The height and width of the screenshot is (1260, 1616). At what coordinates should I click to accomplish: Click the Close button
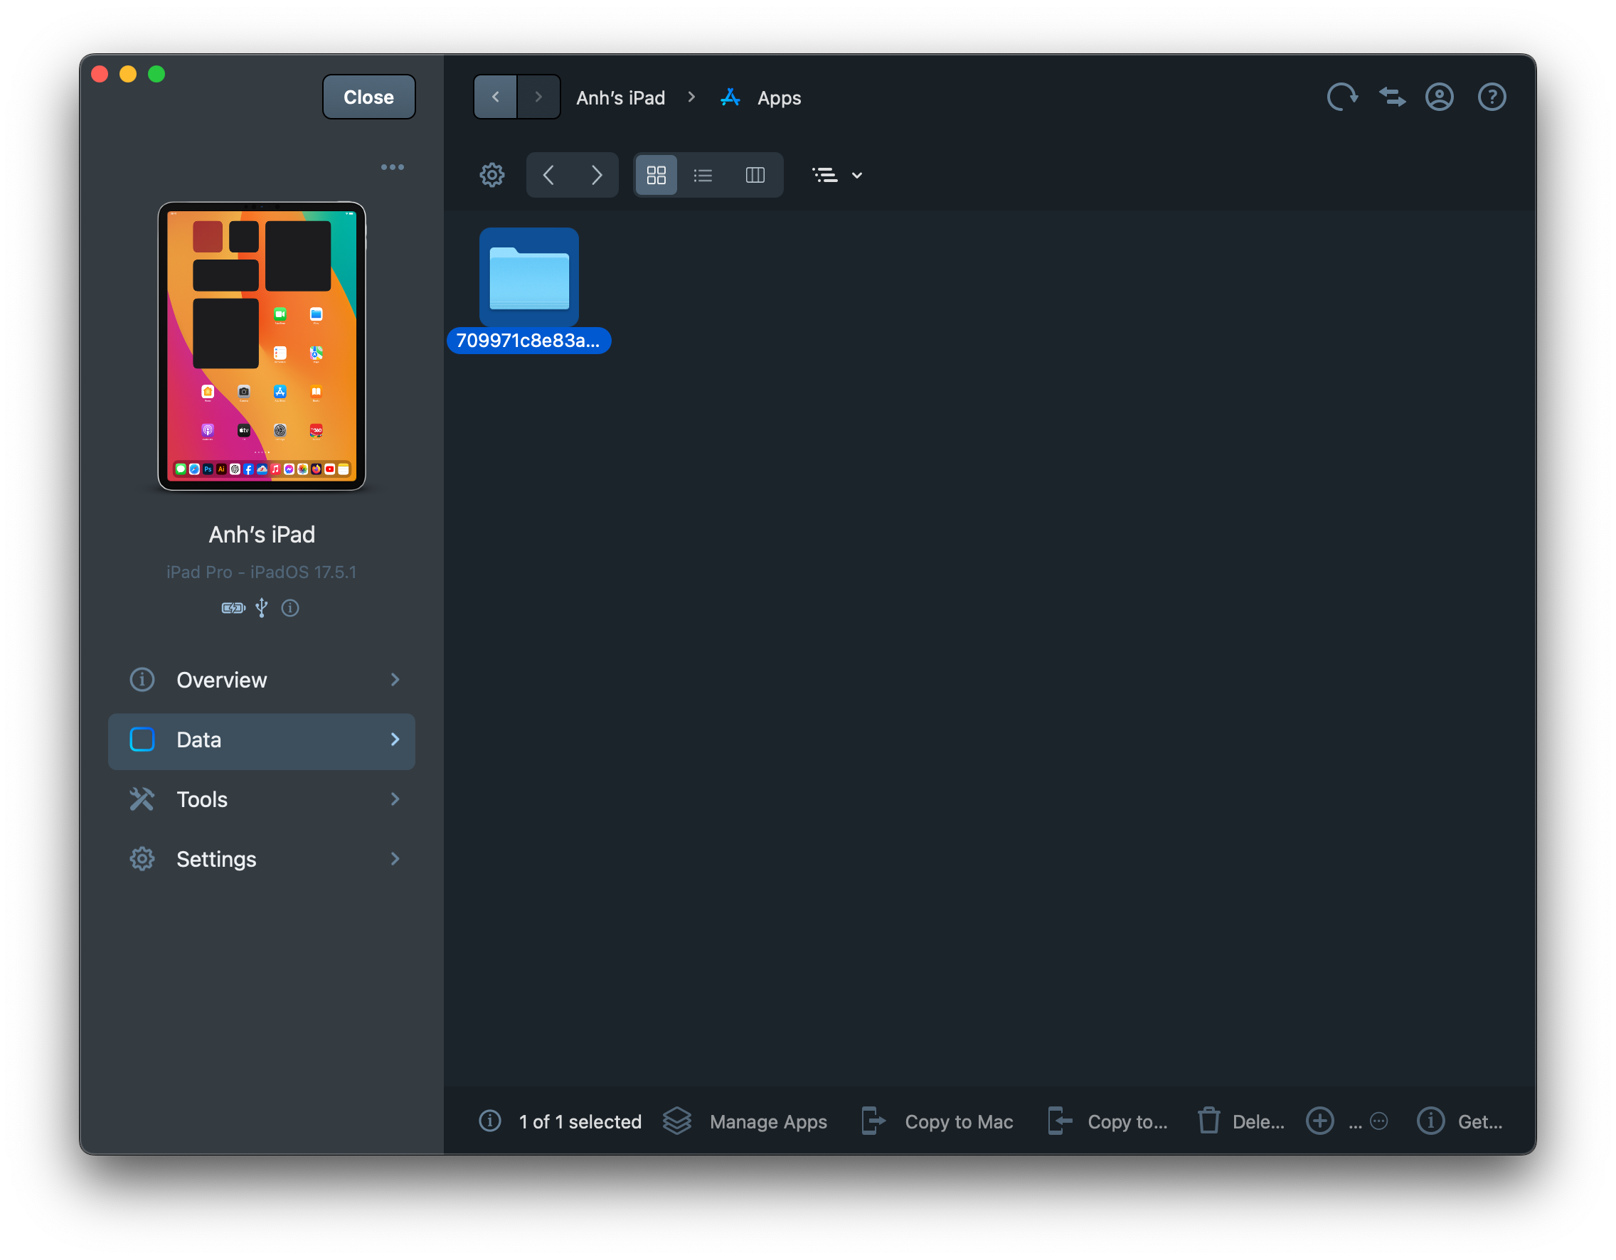coord(368,96)
